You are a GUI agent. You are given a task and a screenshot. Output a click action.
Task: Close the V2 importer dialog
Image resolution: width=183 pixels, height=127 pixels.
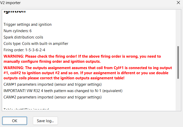click(x=178, y=3)
